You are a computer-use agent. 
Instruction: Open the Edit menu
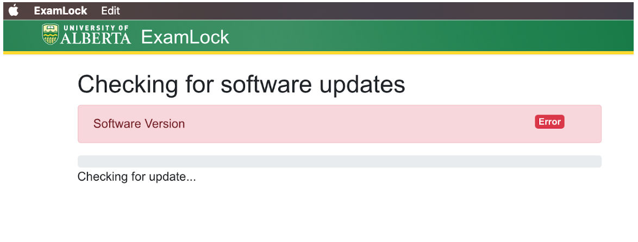click(x=110, y=11)
